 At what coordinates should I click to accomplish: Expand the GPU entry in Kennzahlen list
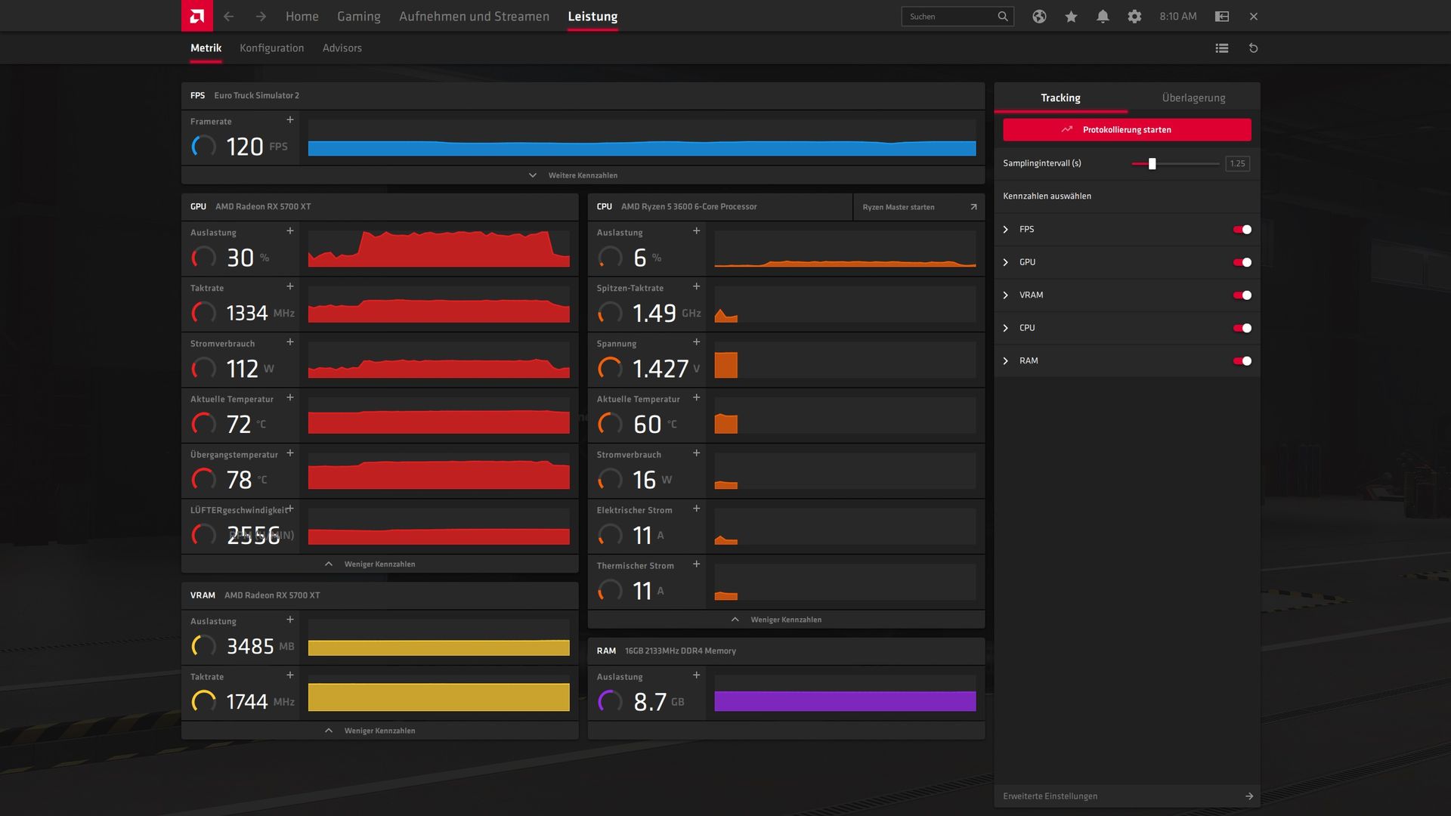(x=1006, y=262)
